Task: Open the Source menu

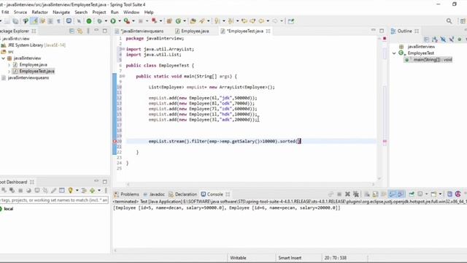Action: tap(20, 12)
